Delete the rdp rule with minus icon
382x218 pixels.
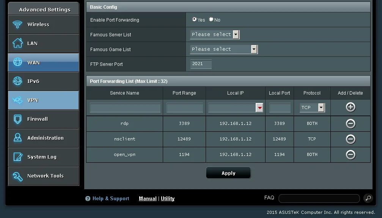click(351, 123)
